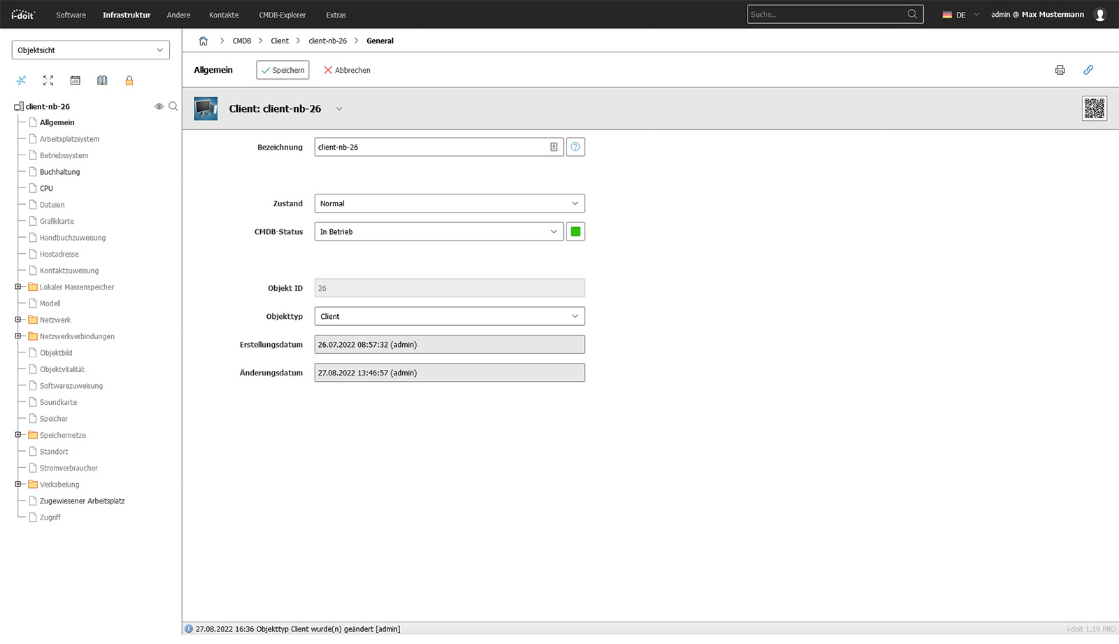1119x644 pixels.
Task: Open the Kontakte menu
Action: [224, 15]
